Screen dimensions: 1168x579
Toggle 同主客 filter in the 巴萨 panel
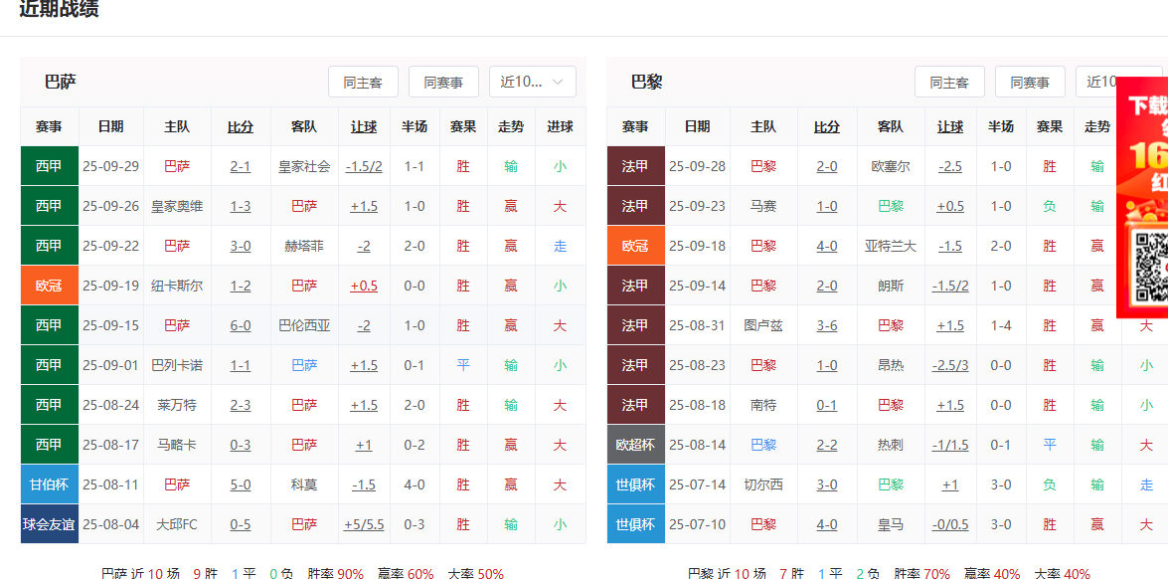(x=363, y=83)
